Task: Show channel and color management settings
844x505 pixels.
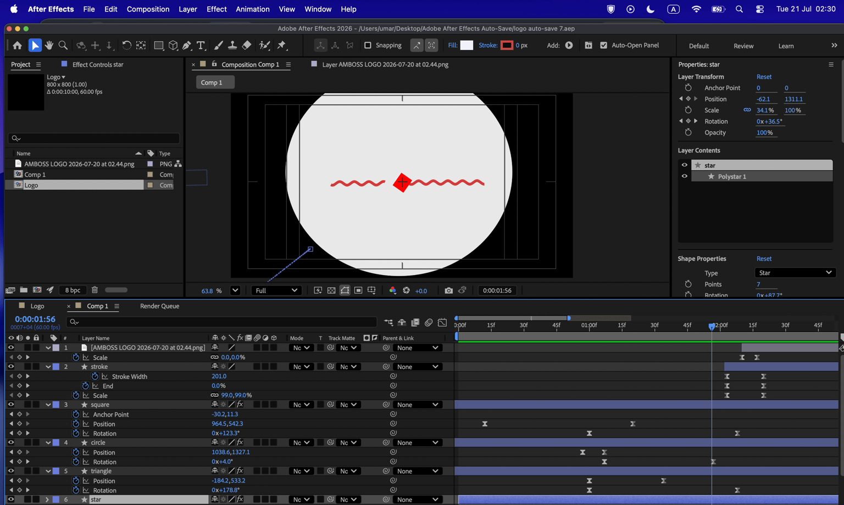Action: click(392, 290)
